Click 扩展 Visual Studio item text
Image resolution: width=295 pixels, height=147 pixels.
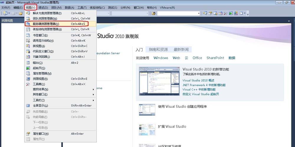point(172,126)
